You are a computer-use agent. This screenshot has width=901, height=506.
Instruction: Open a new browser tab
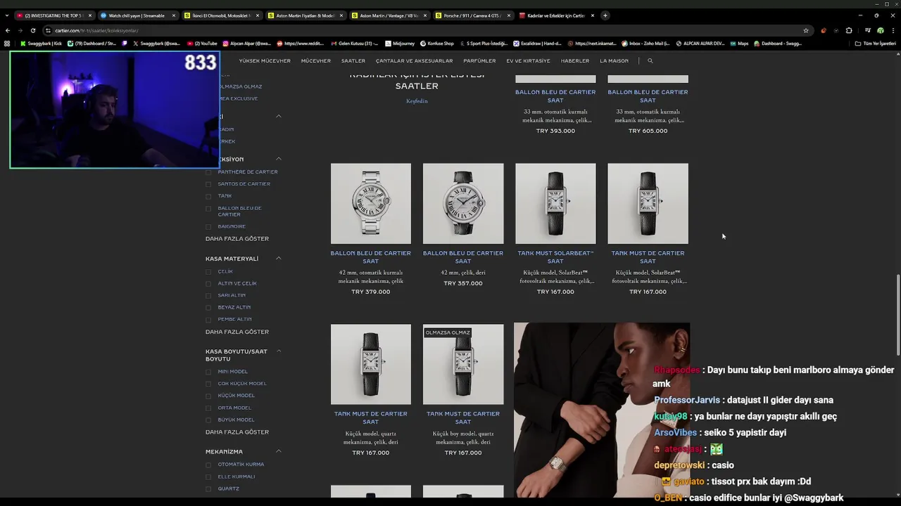click(605, 15)
